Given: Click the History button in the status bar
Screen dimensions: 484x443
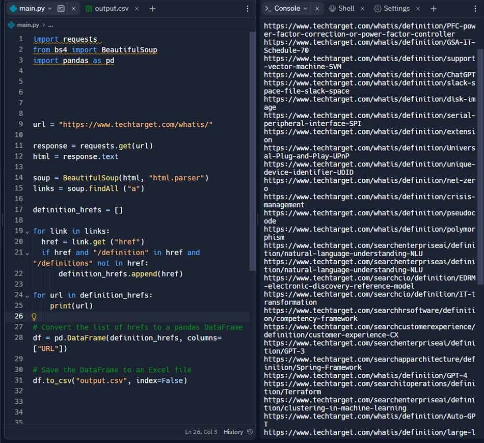Looking at the screenshot, I should [233, 431].
